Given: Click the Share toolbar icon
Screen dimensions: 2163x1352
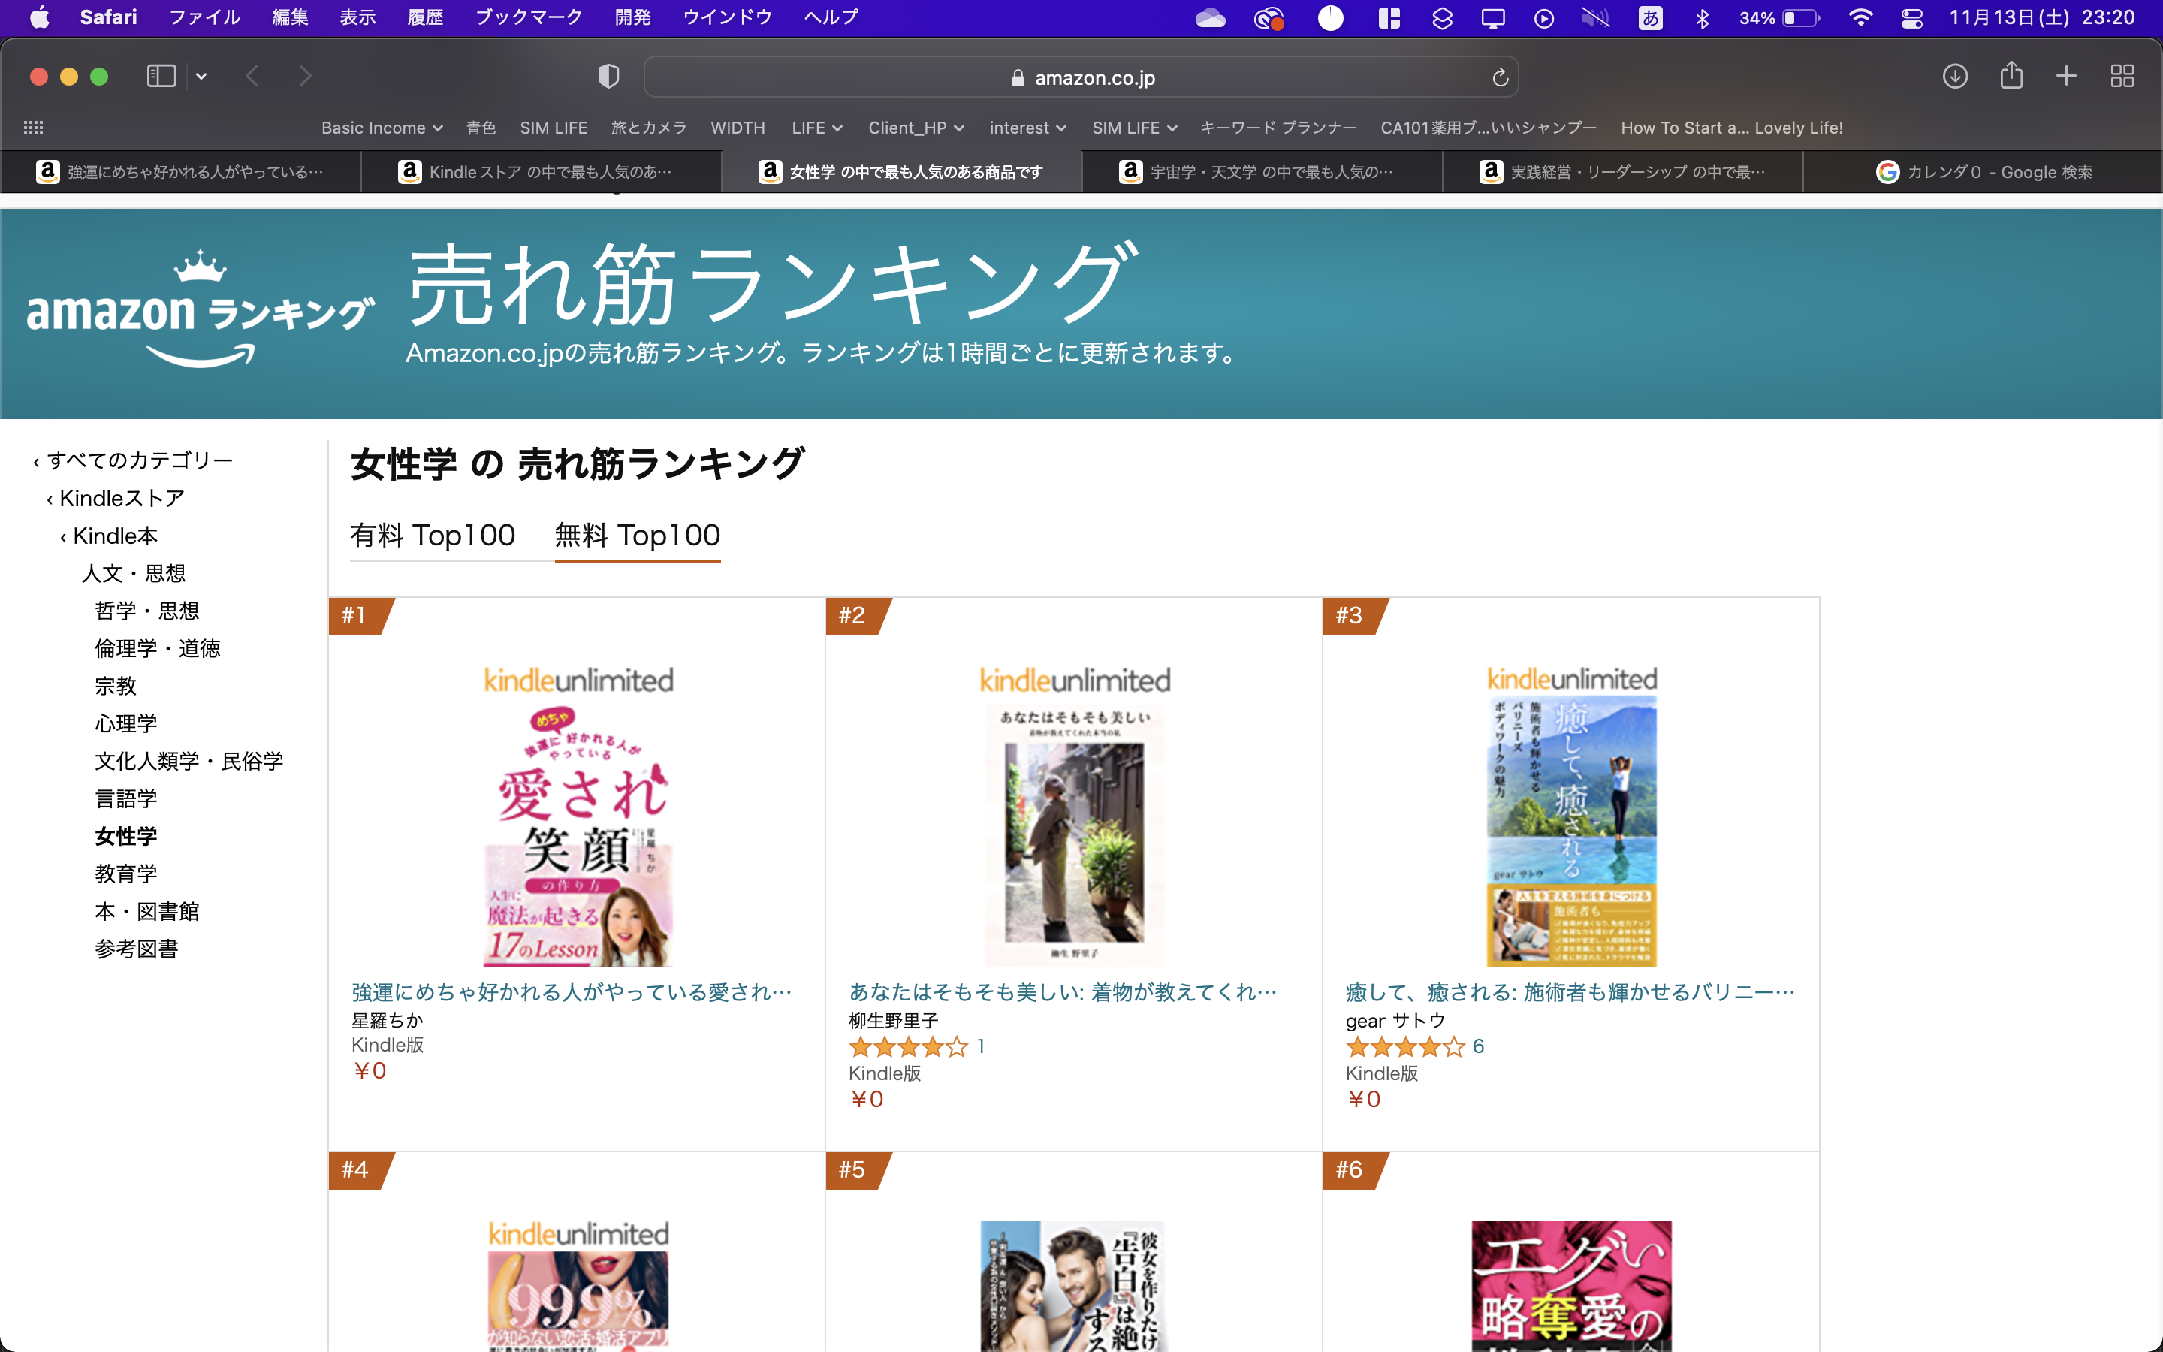Looking at the screenshot, I should click(2011, 75).
